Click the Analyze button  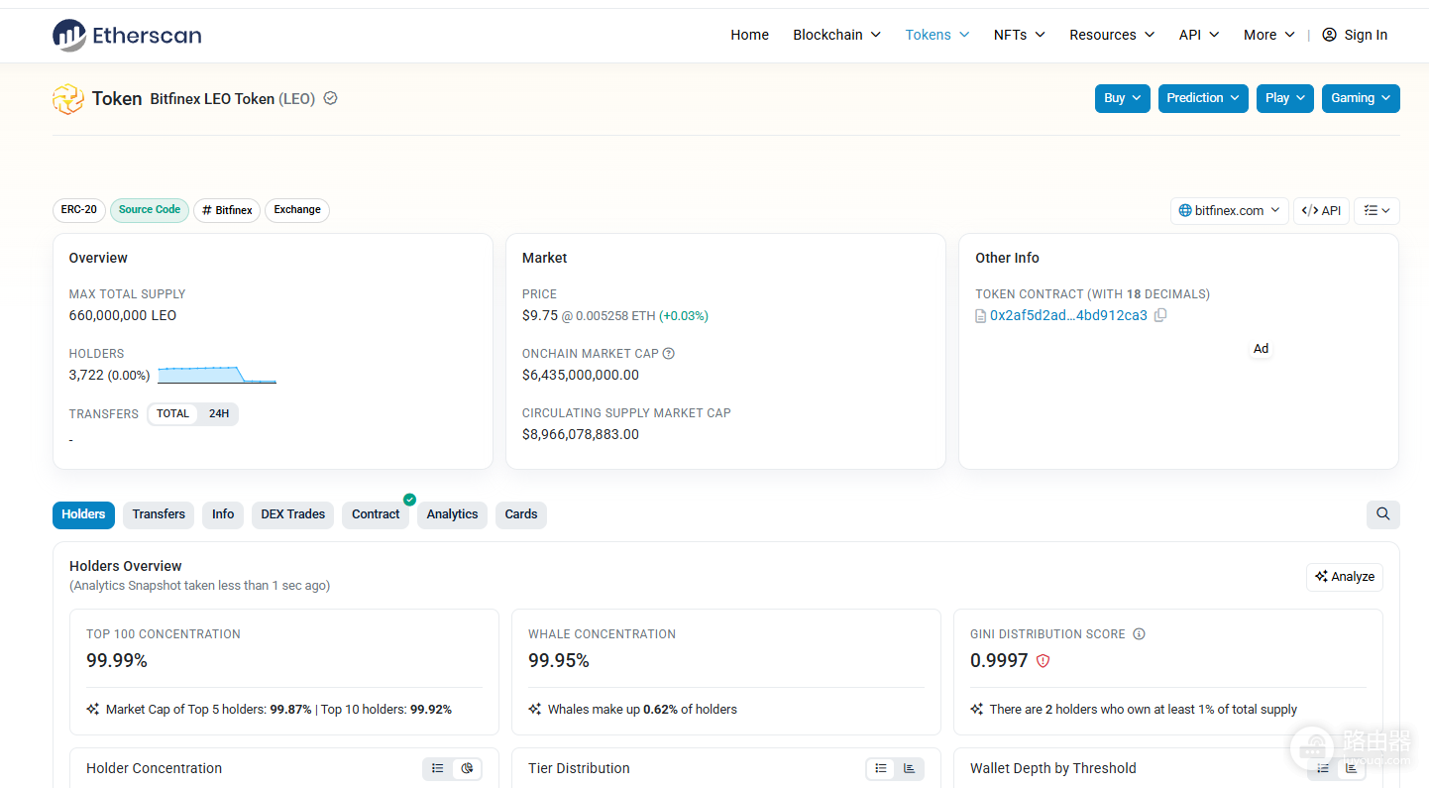(1345, 577)
